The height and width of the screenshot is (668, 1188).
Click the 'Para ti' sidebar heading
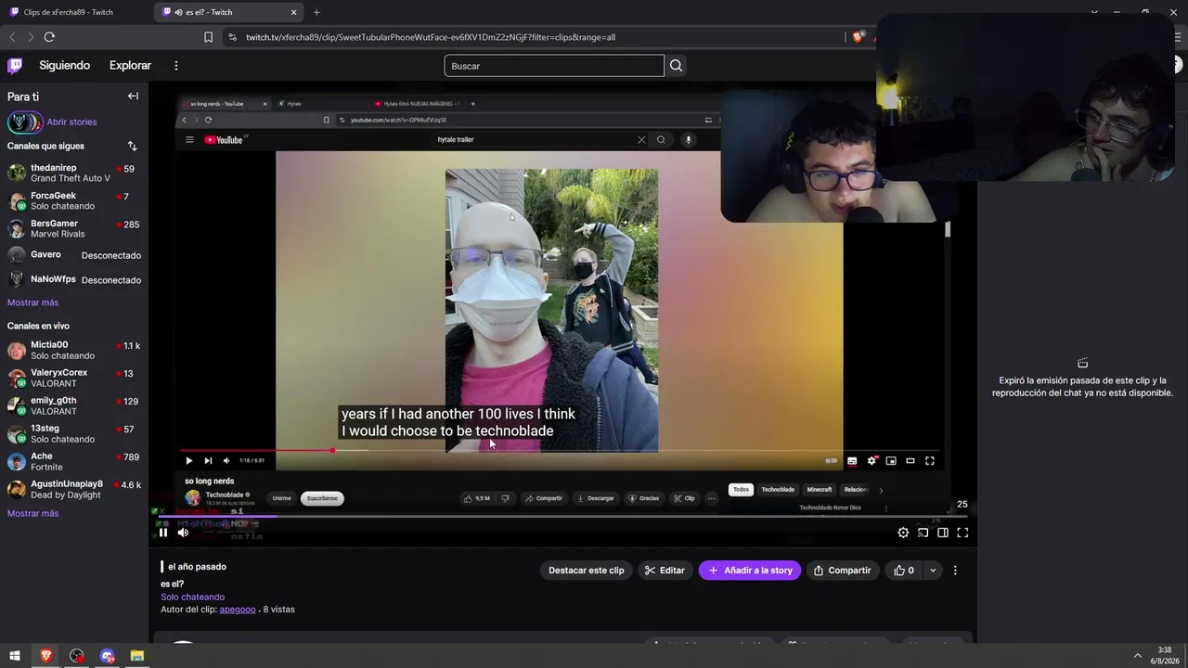tap(23, 96)
